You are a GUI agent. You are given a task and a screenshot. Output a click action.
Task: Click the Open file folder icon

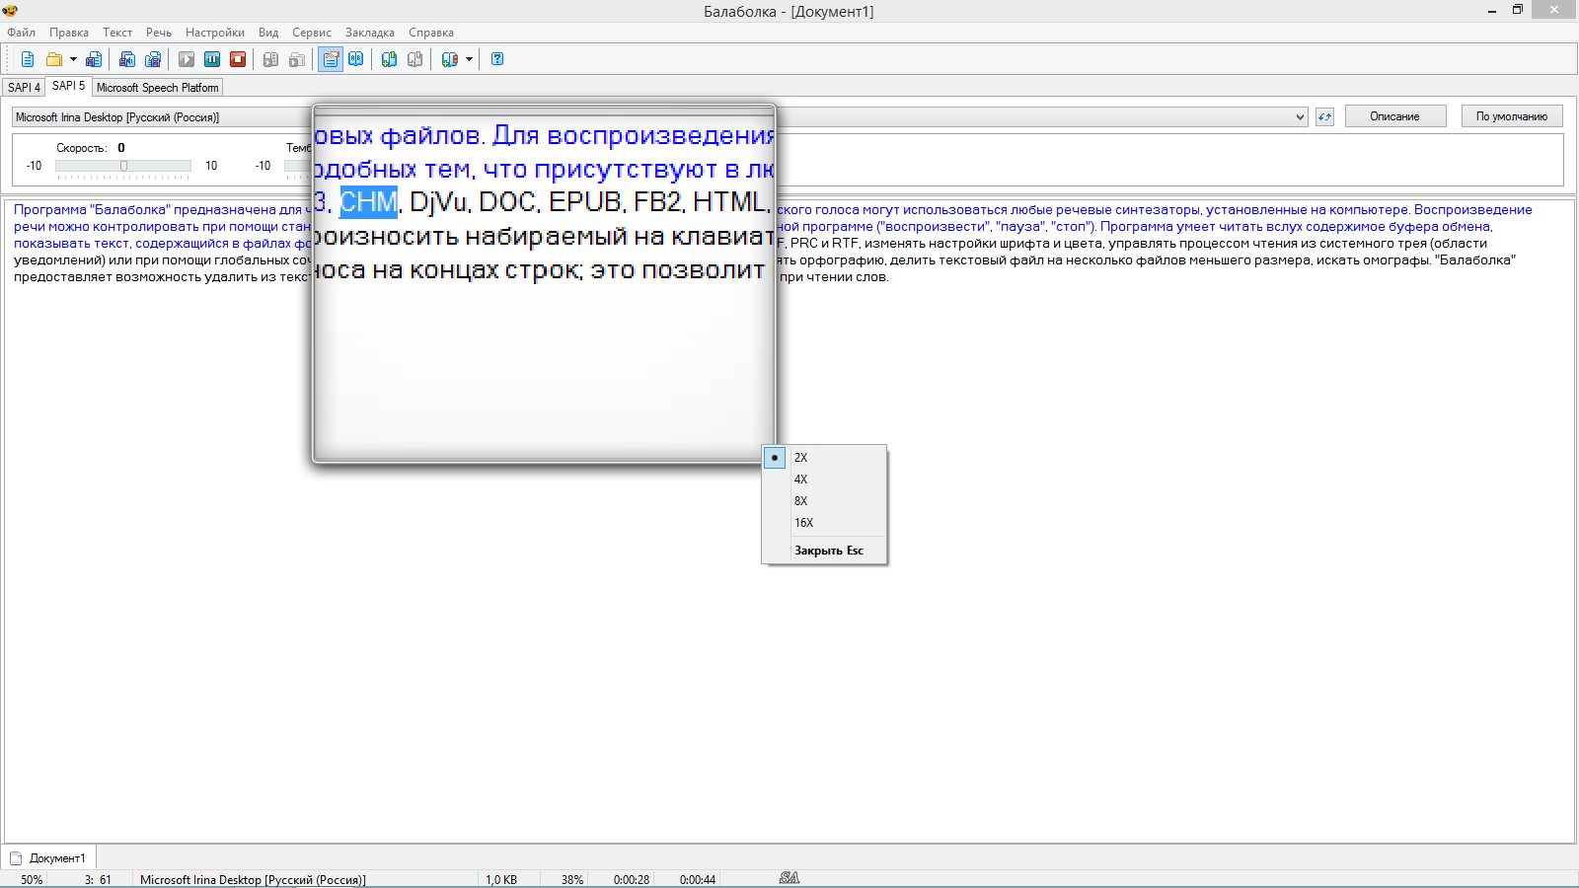click(x=54, y=59)
